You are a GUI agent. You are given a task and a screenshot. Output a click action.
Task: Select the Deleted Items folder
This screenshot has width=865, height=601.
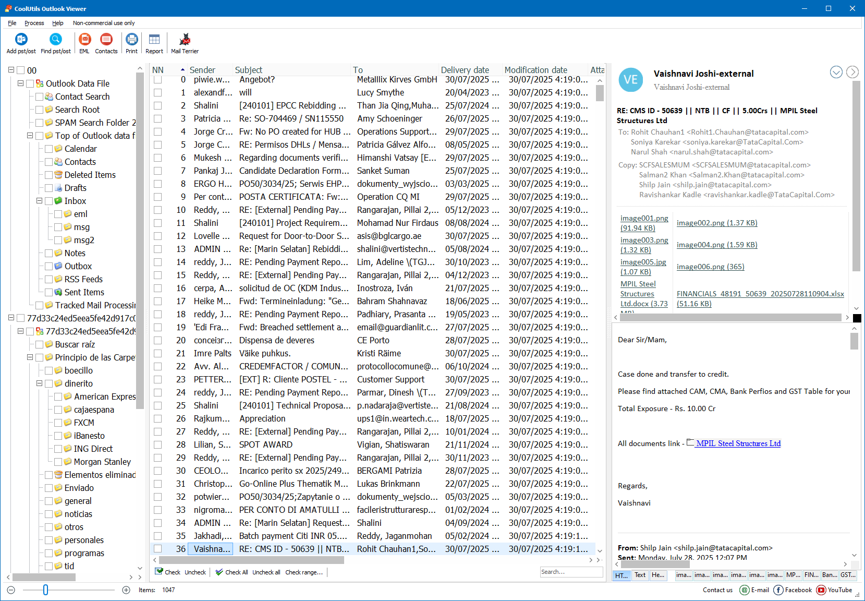90,175
